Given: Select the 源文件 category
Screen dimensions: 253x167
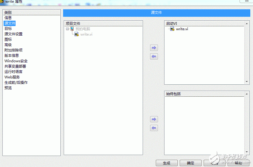Looking at the screenshot, I should (10, 23).
